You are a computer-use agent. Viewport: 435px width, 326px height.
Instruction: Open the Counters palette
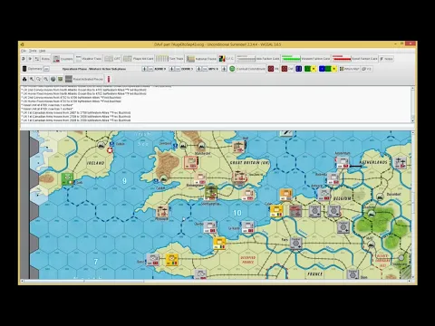pos(63,59)
